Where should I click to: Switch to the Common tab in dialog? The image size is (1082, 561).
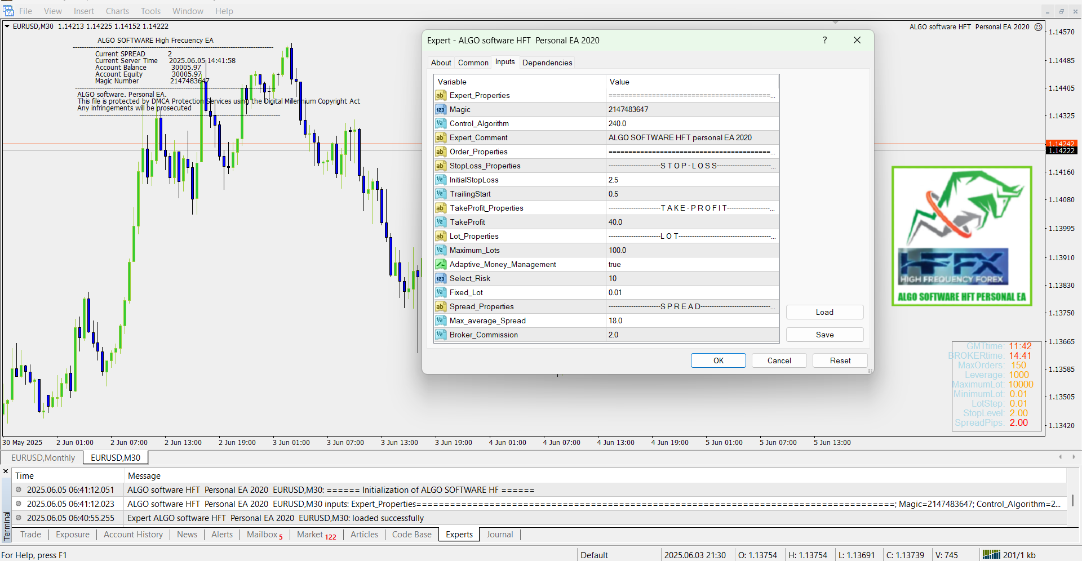[x=473, y=63]
